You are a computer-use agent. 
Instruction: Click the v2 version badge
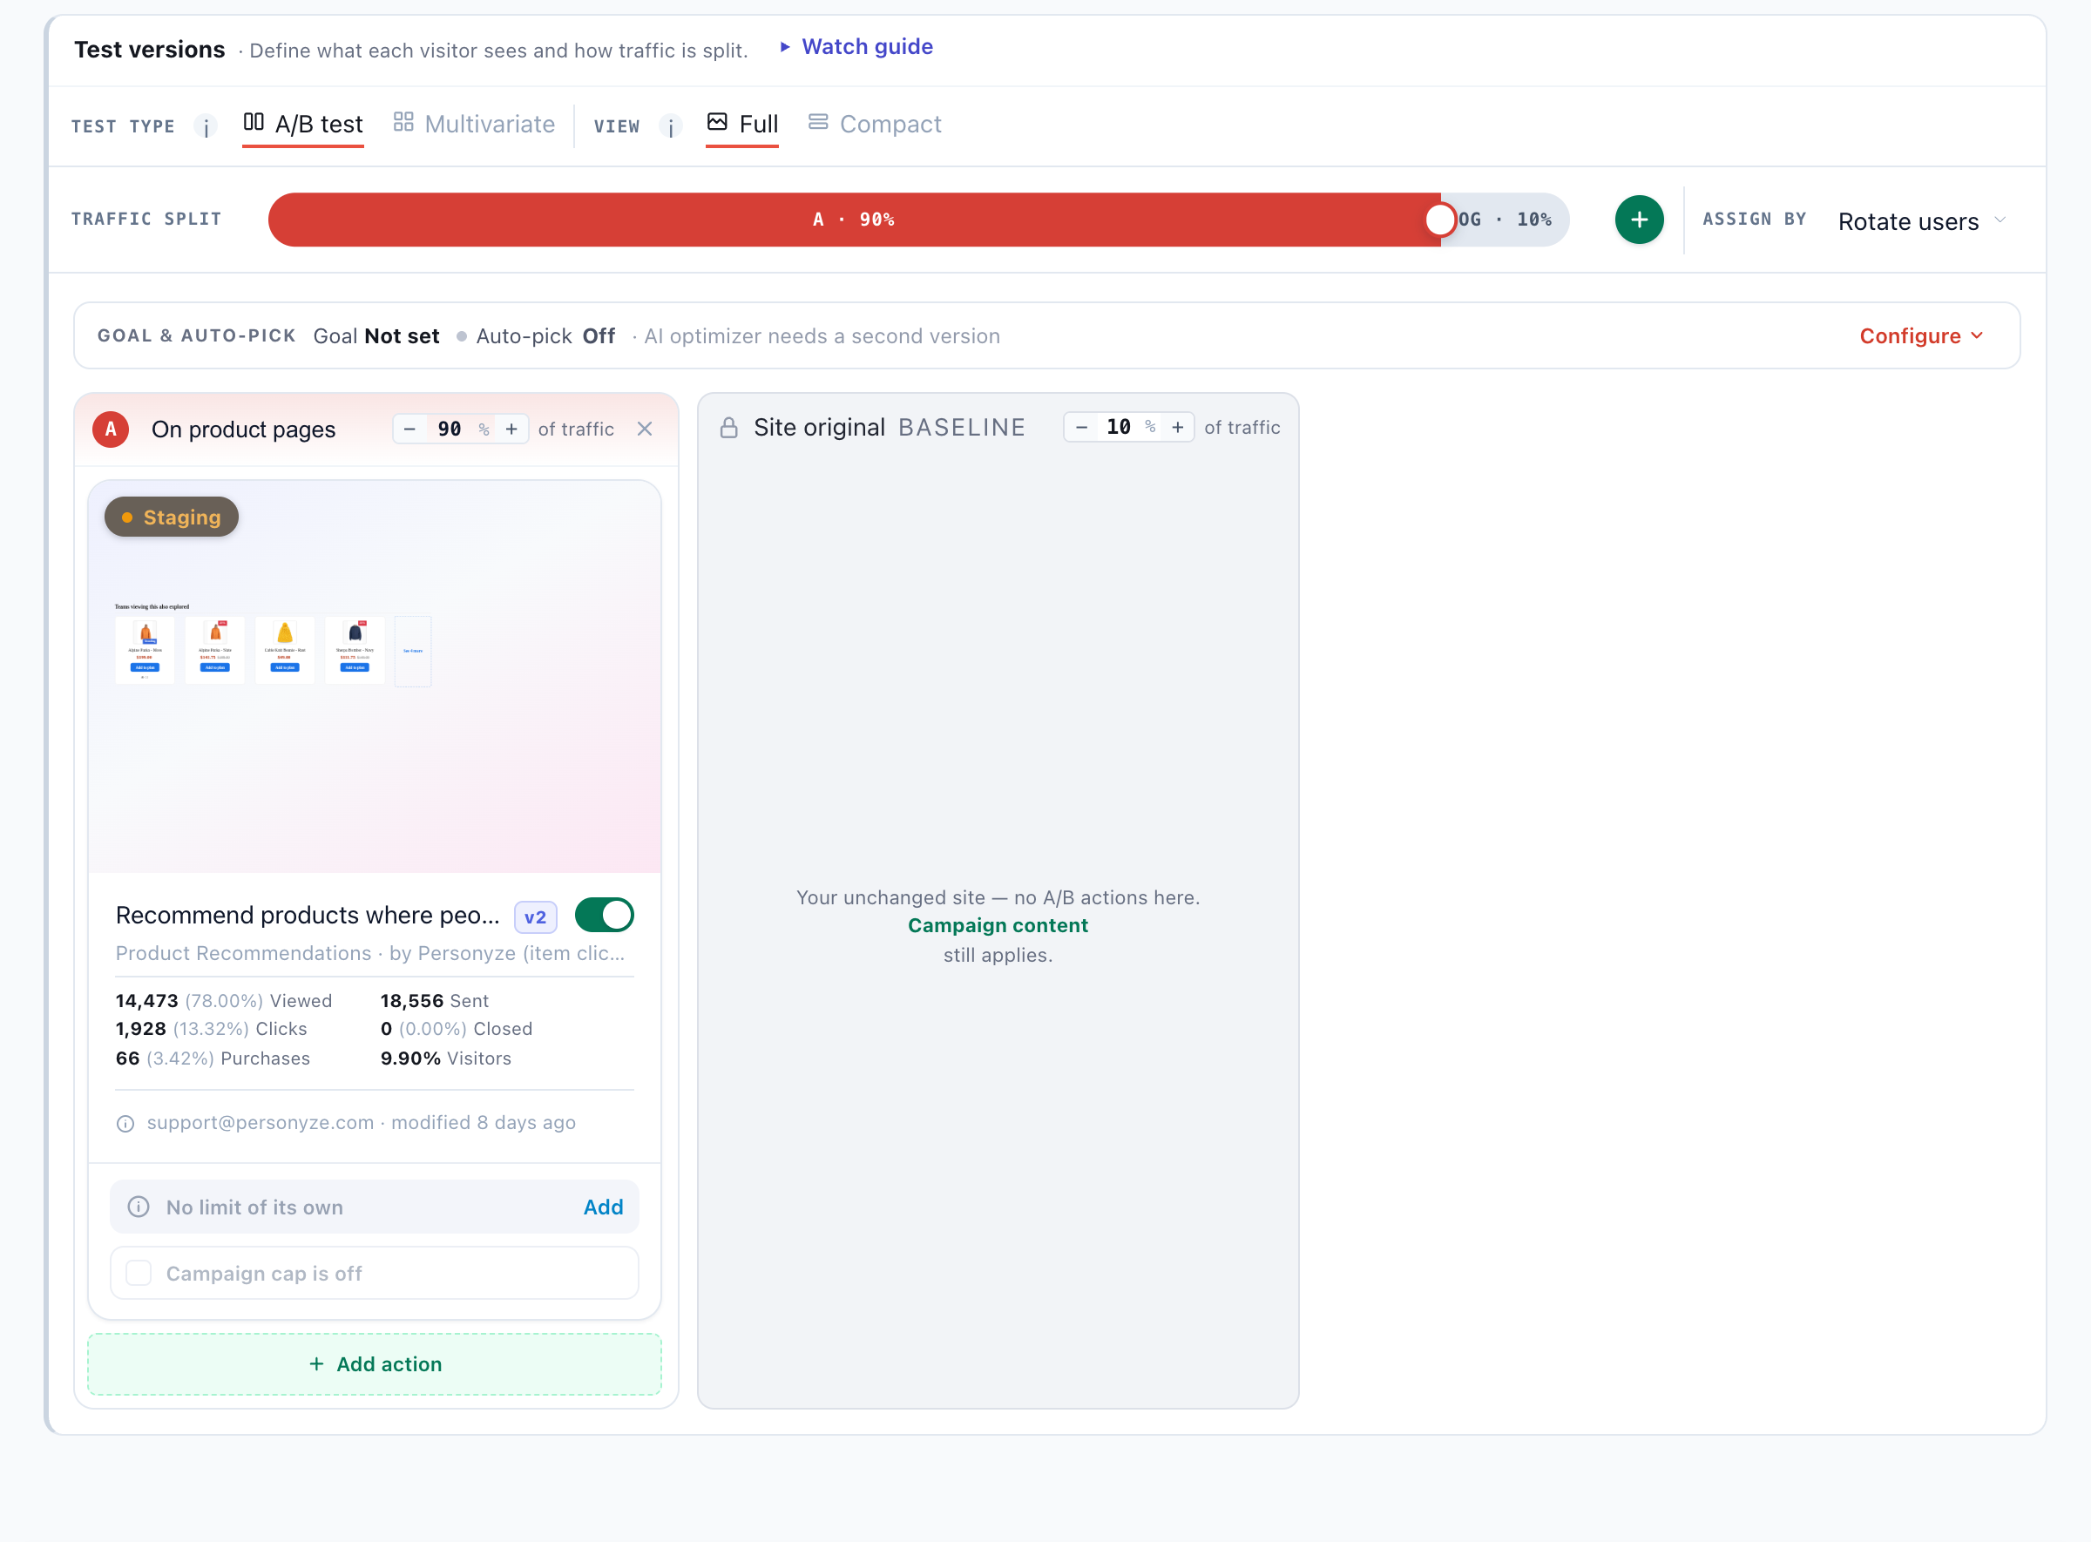[535, 916]
